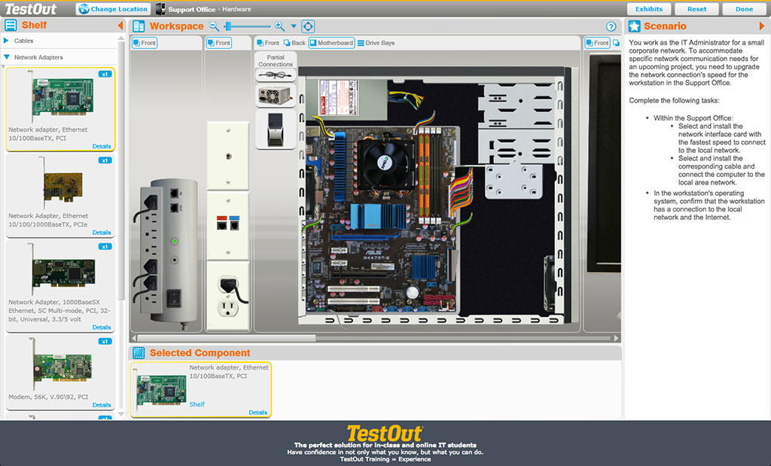Viewport: 771px width, 466px height.
Task: Open the zoom level dropdown arrow
Action: 294,26
